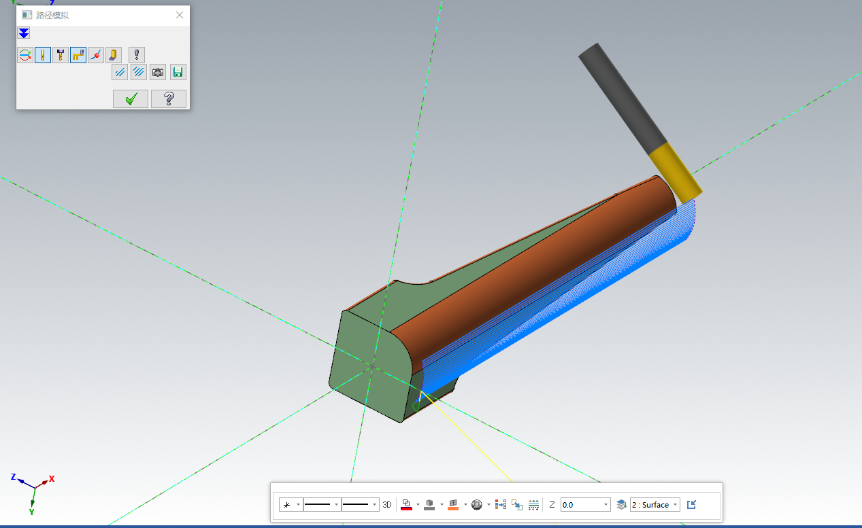
Task: Toggle display of rapid moves
Action: tap(78, 56)
